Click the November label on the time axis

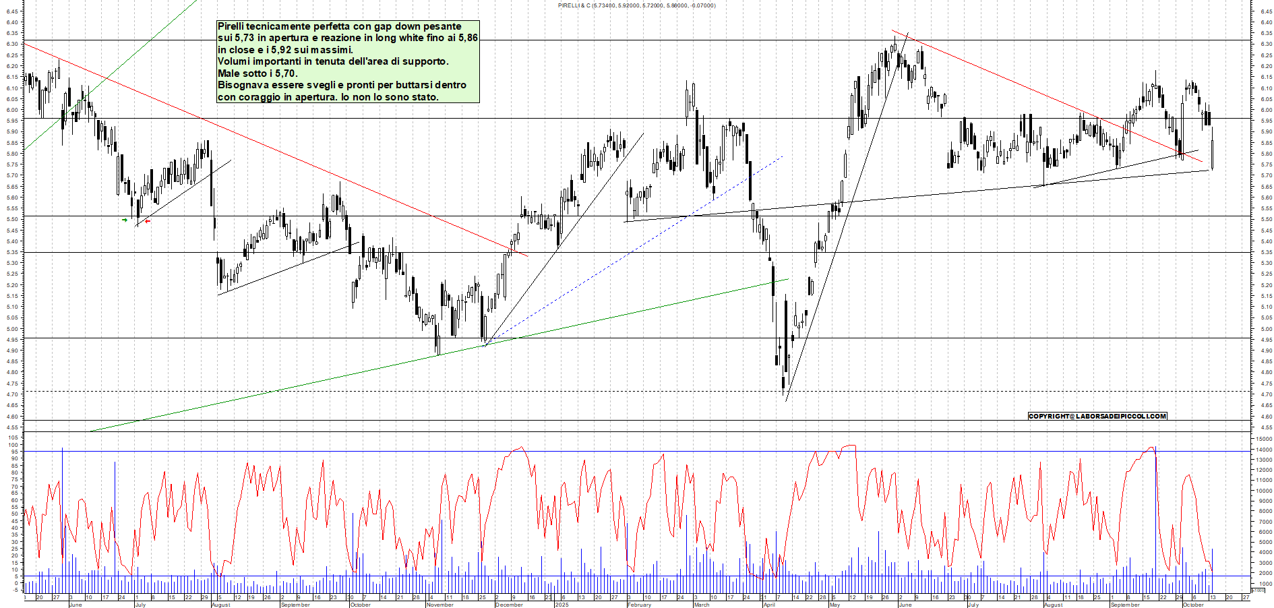pyautogui.click(x=439, y=605)
